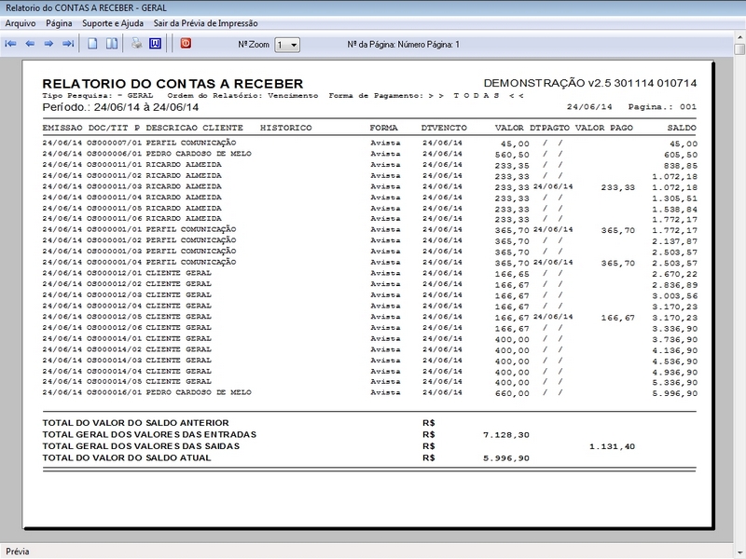This screenshot has width=746, height=559.
Task: Click entradas total 7.128,30
Action: (x=506, y=435)
